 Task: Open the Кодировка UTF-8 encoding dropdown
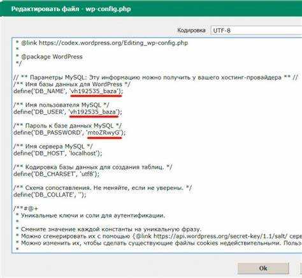[256, 31]
